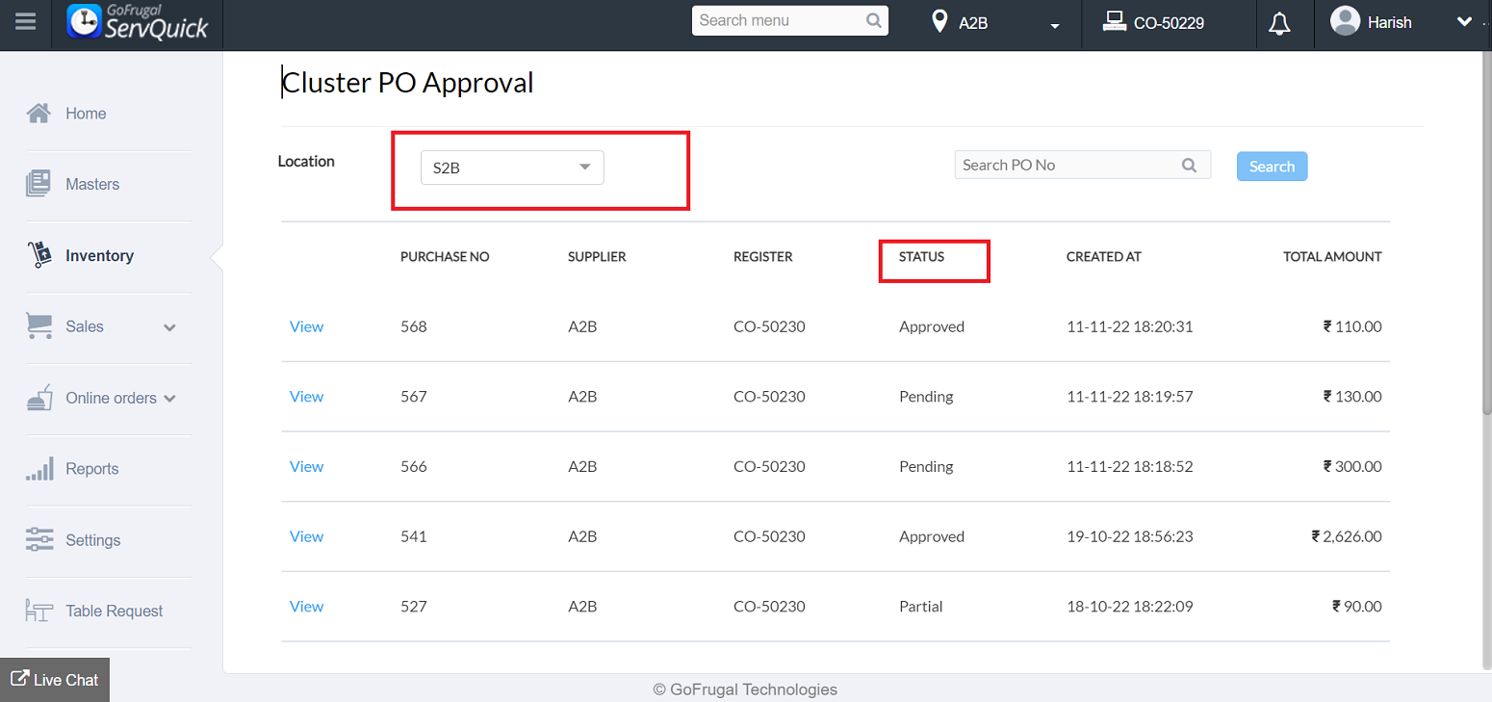The height and width of the screenshot is (702, 1492).
Task: Open the notifications bell
Action: pyautogui.click(x=1279, y=23)
